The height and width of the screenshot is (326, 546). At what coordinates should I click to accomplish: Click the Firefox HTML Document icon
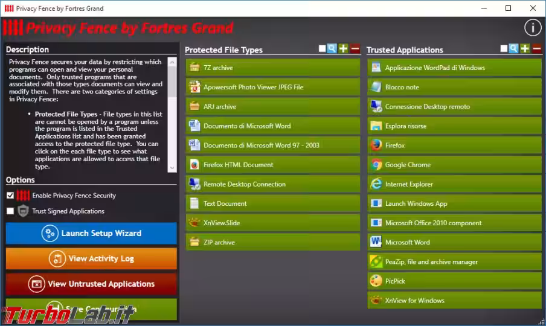click(x=194, y=164)
